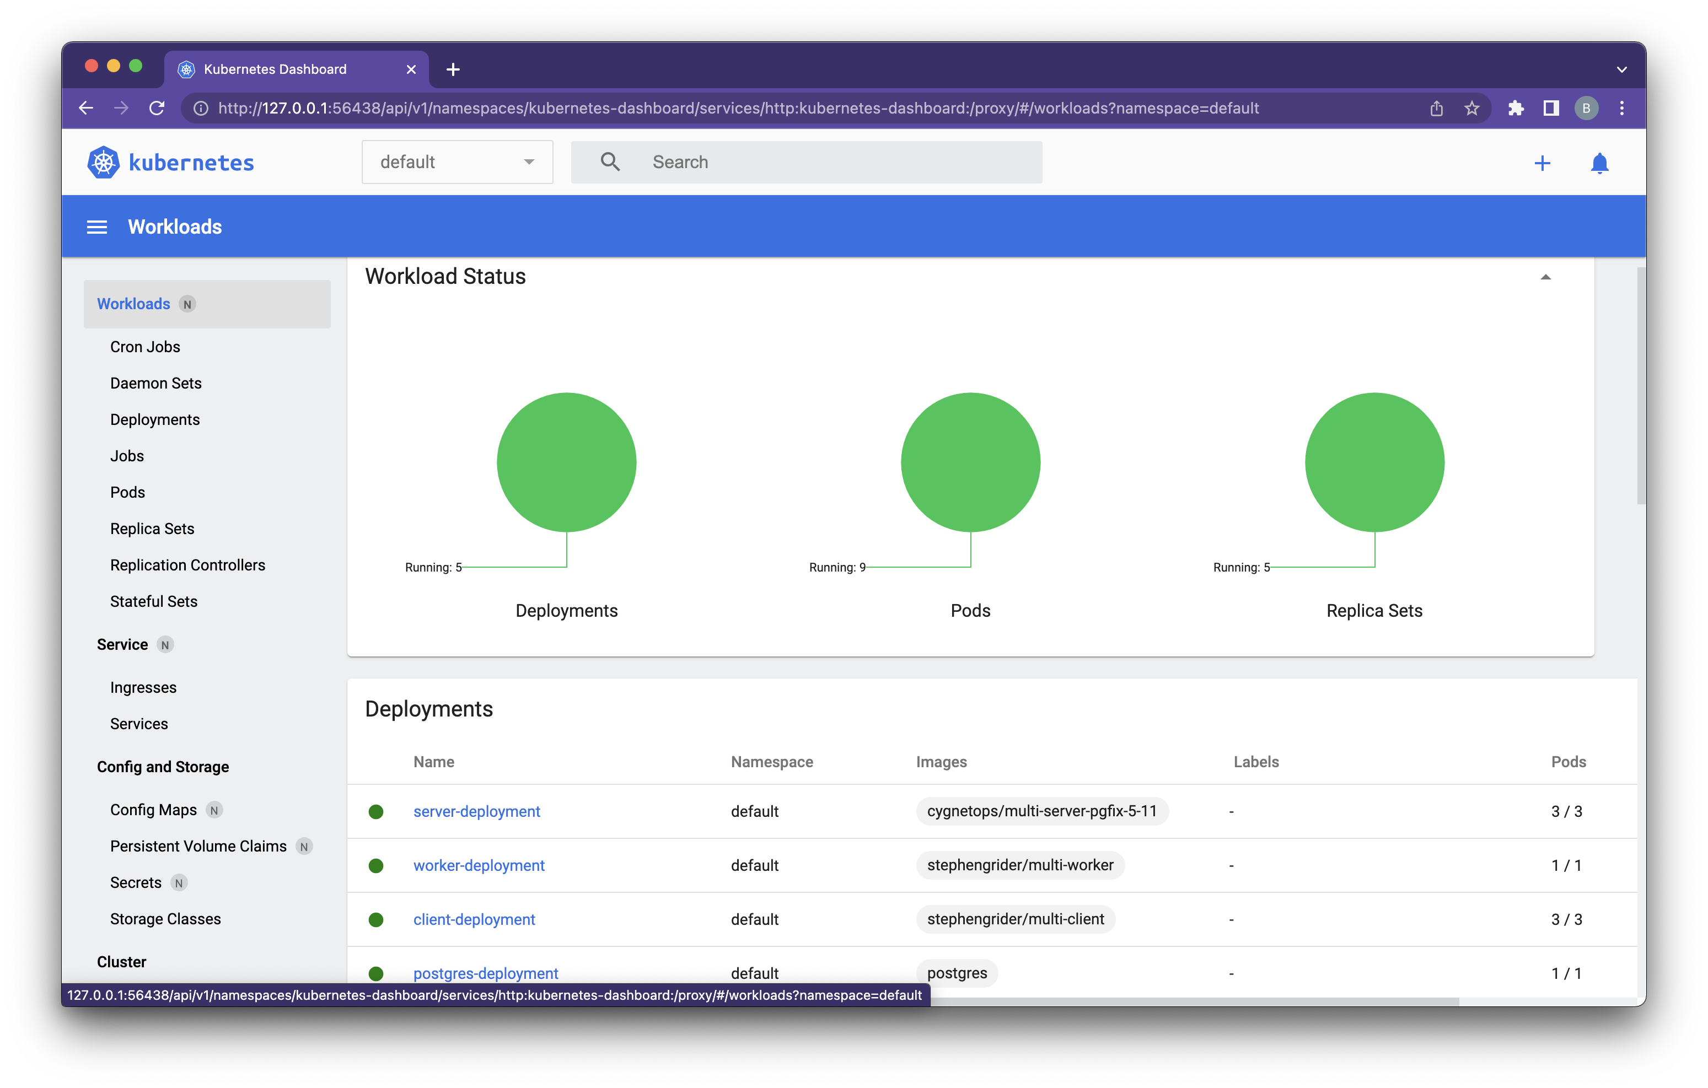Screen dimensions: 1708x1088
Task: Click the green Pods status circle
Action: [970, 462]
